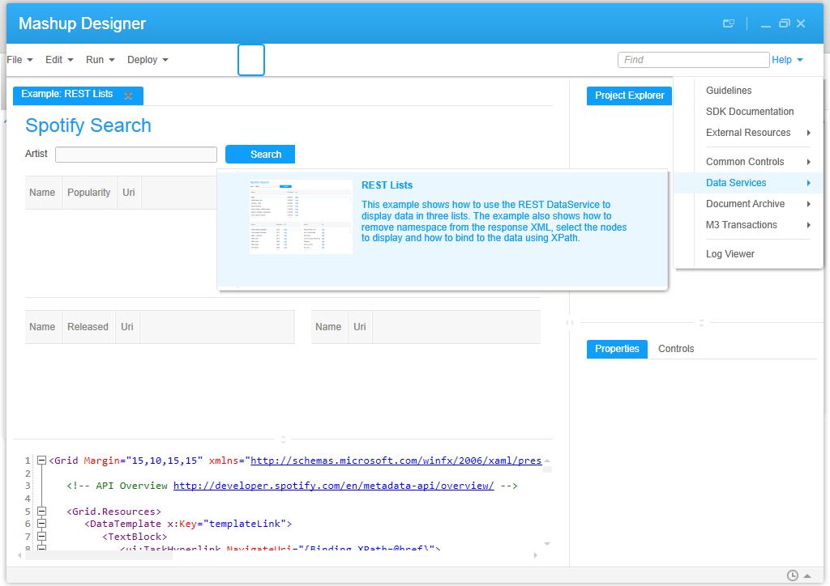
Task: Expand the Help dropdown
Action: click(787, 60)
